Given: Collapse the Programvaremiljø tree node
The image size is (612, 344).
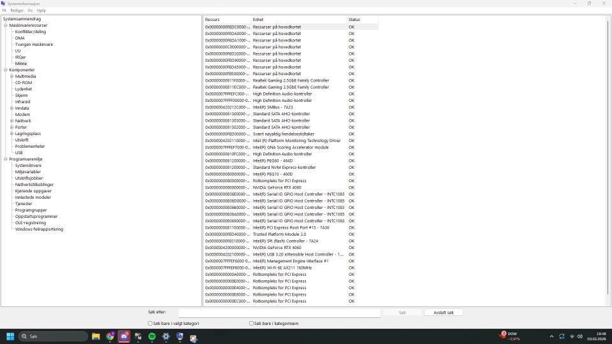Looking at the screenshot, I should click(6, 159).
